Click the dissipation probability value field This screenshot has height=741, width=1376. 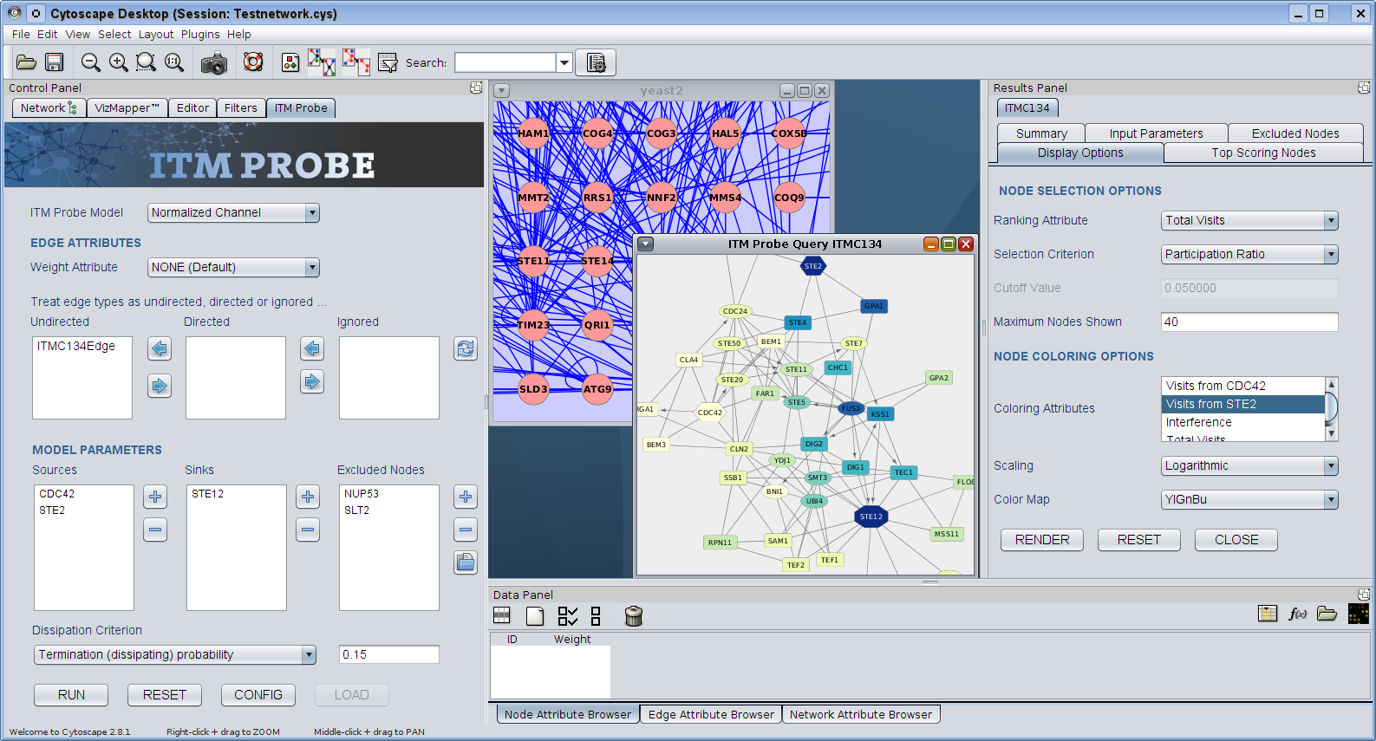389,654
